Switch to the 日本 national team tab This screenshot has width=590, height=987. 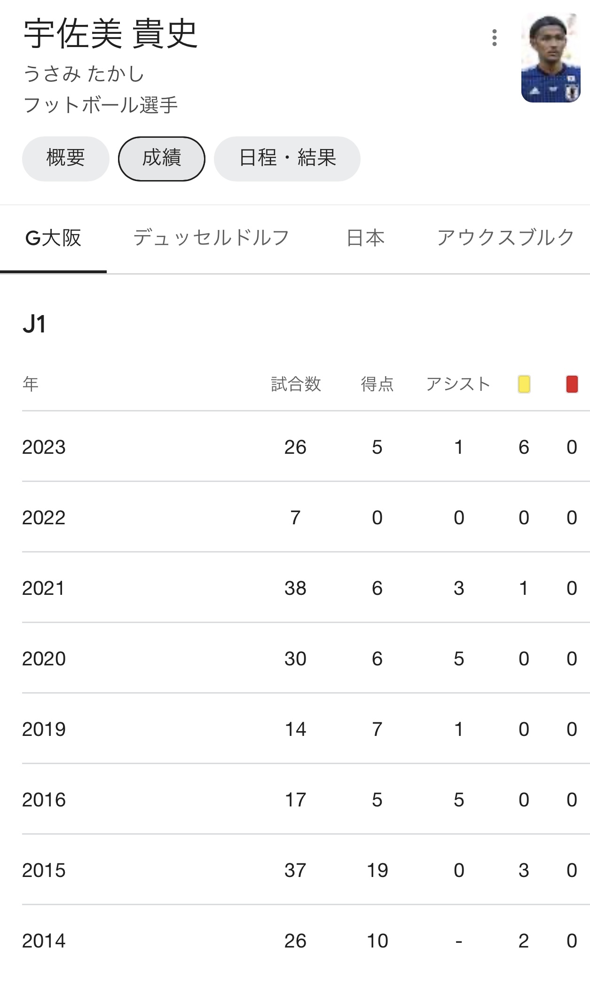tap(365, 238)
